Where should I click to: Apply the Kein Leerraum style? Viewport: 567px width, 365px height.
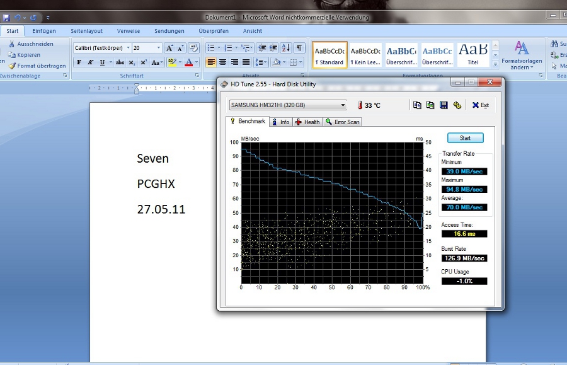pos(365,55)
